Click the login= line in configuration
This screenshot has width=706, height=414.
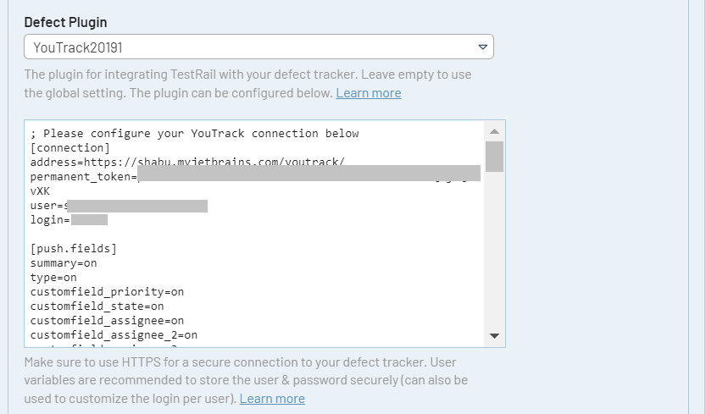pos(49,220)
